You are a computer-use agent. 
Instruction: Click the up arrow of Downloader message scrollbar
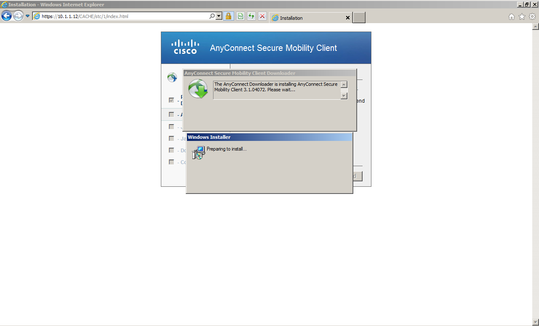point(344,85)
